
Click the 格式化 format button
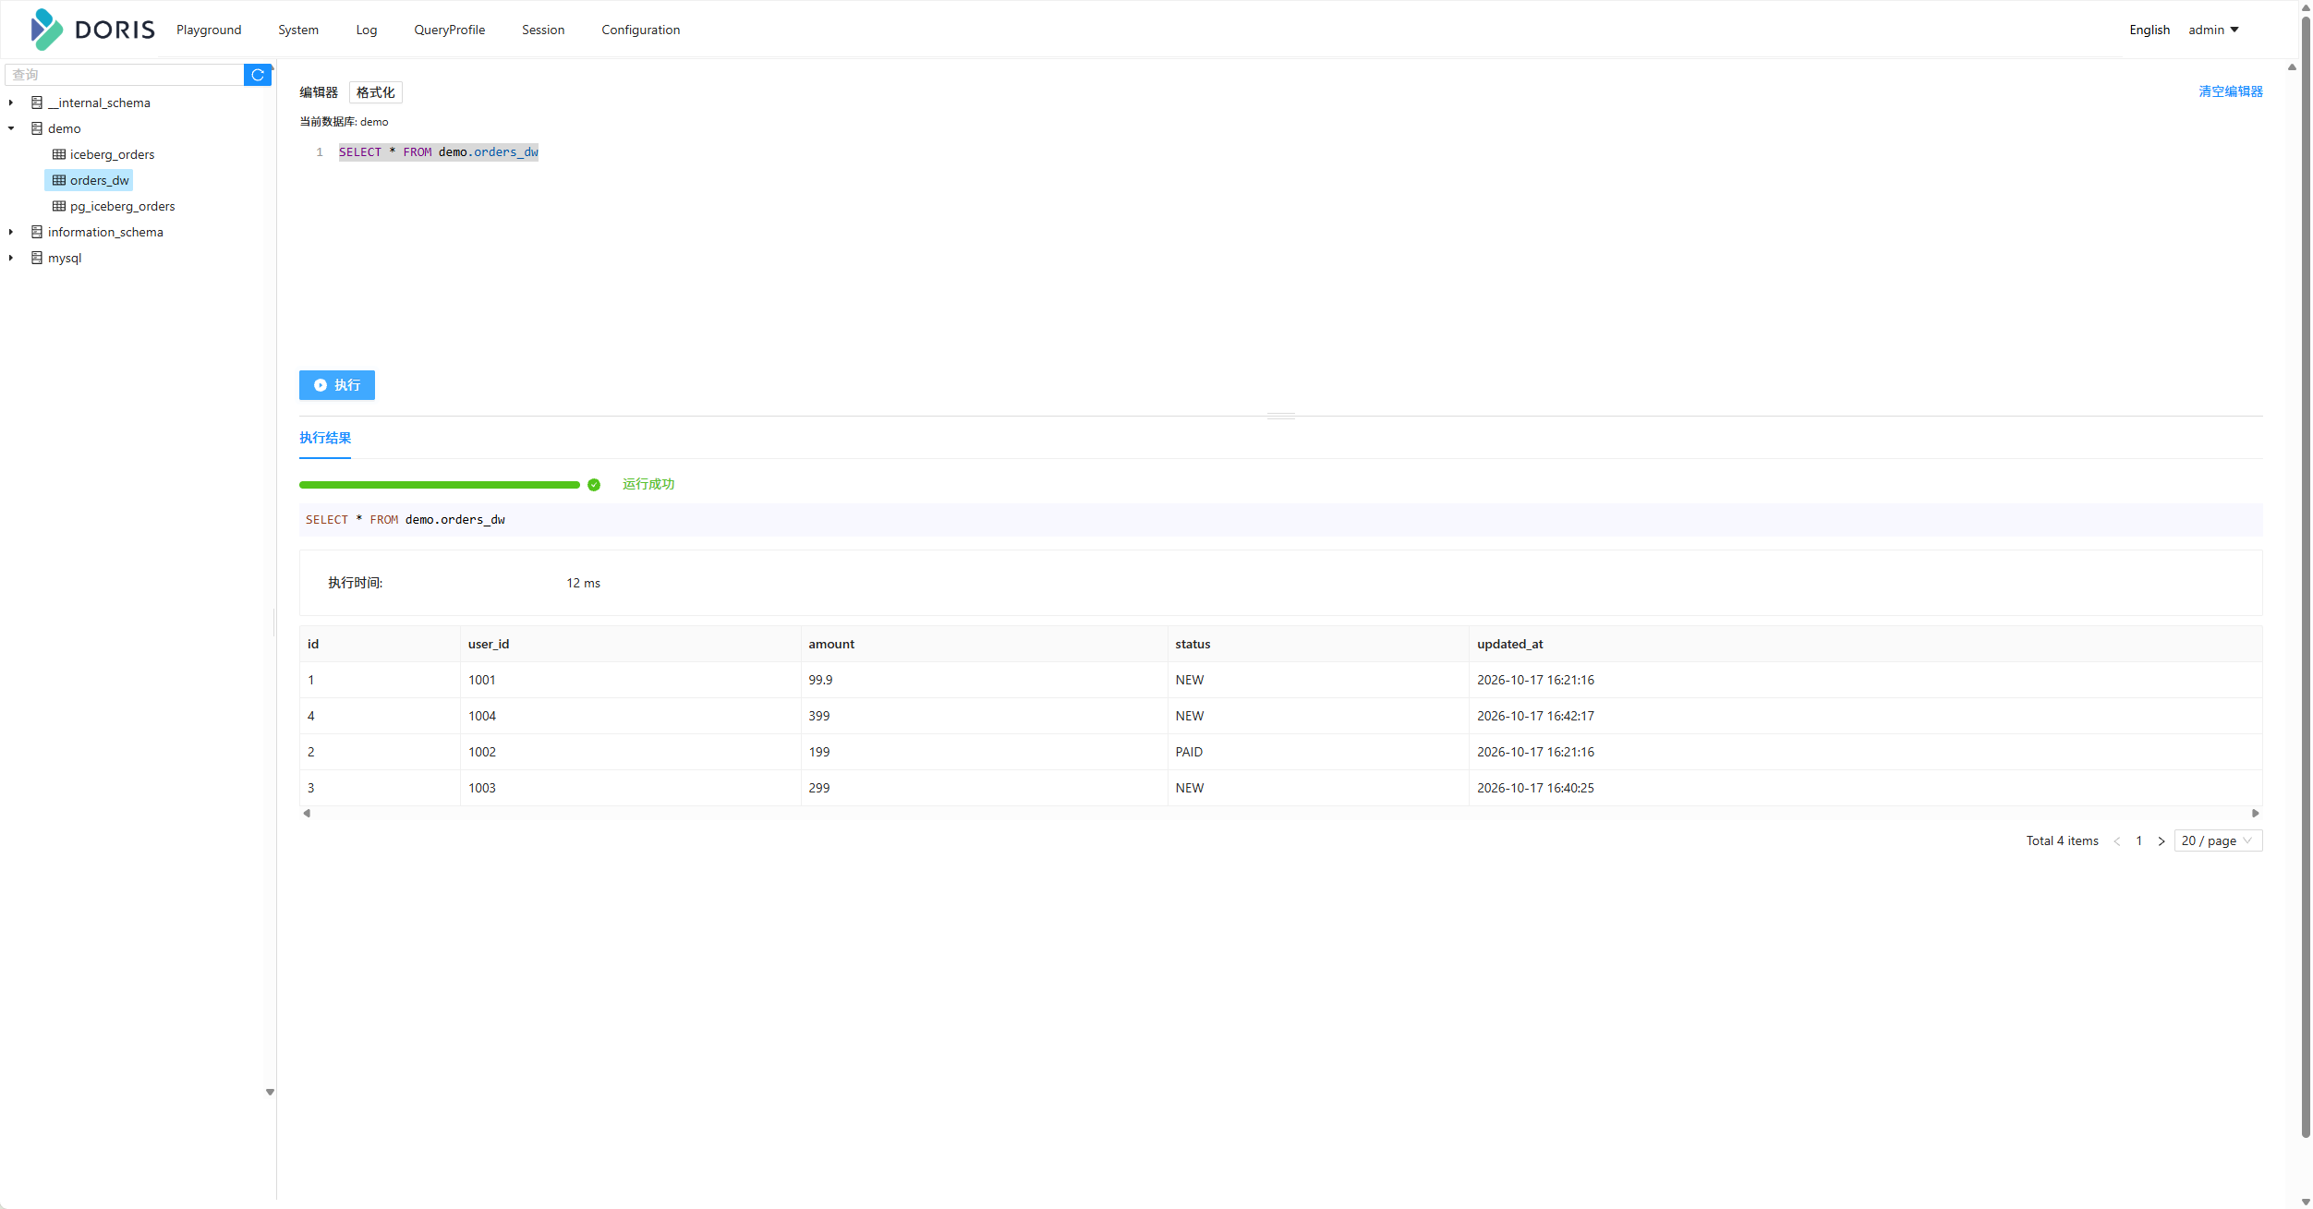point(376,92)
